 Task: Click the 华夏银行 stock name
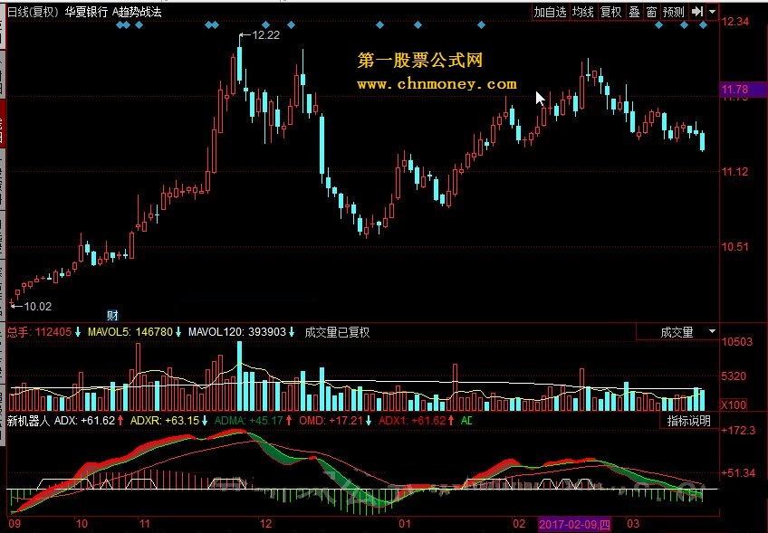pyautogui.click(x=86, y=12)
